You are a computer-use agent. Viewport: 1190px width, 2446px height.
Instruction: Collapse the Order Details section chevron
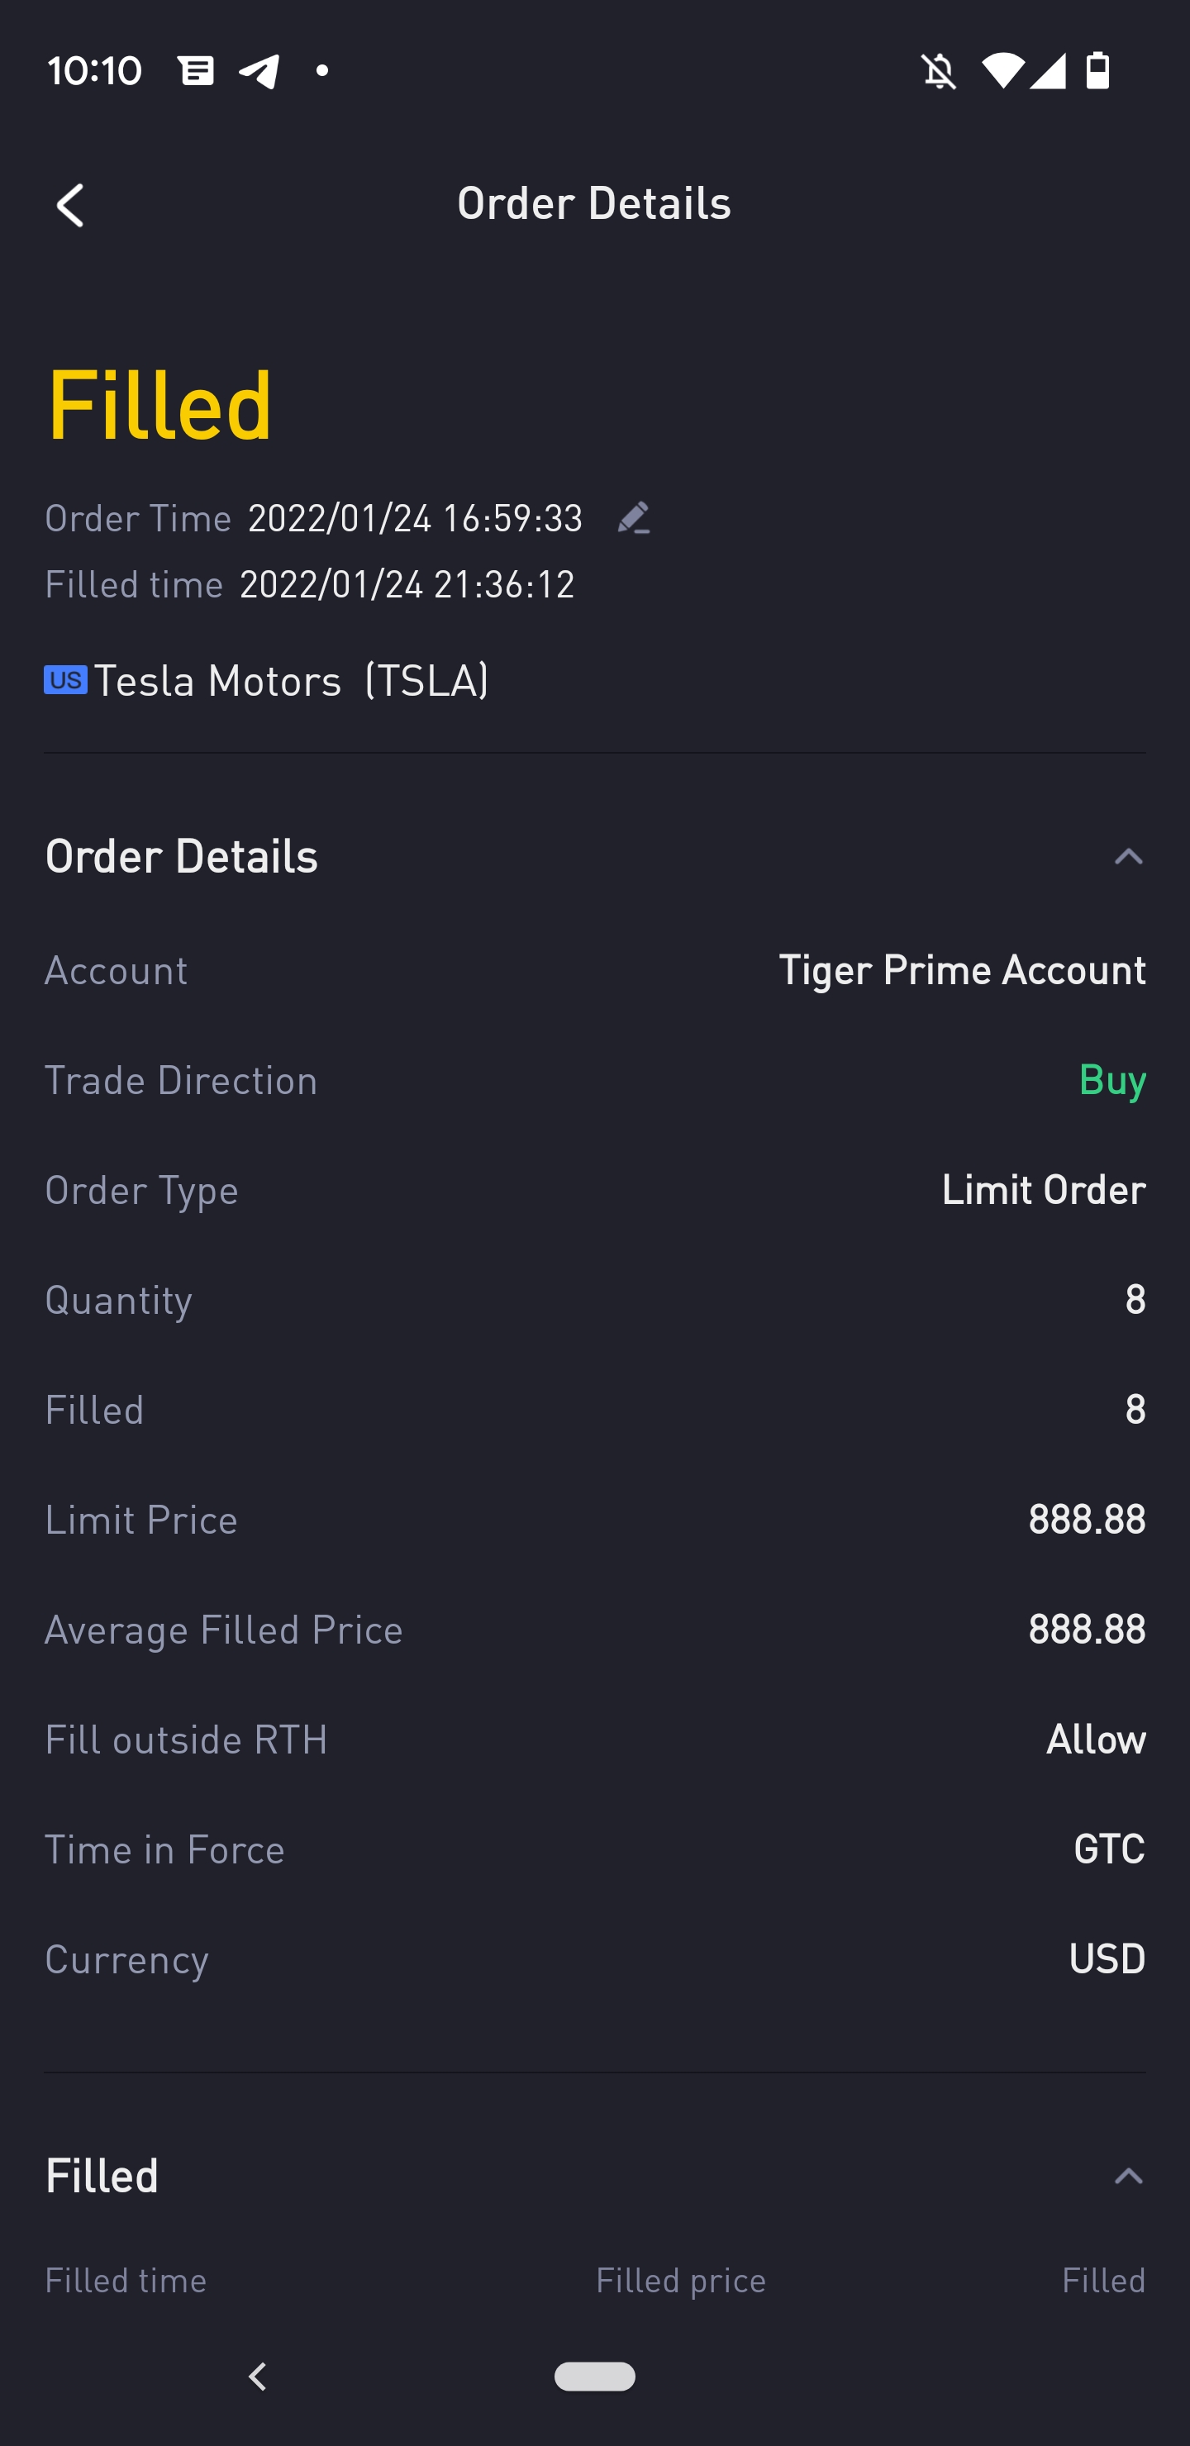[1127, 856]
